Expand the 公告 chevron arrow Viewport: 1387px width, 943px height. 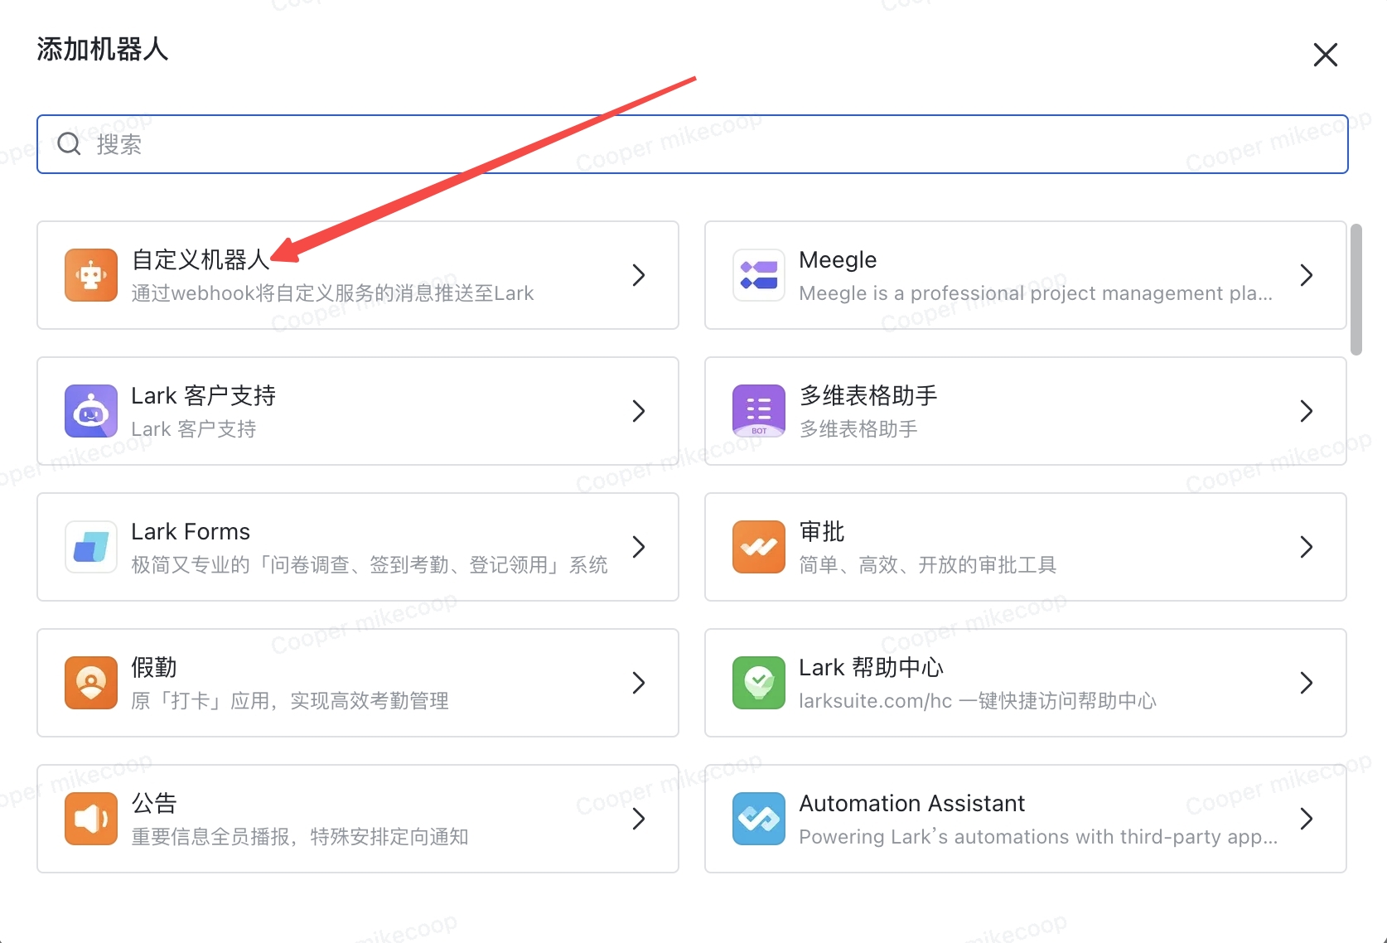639,819
